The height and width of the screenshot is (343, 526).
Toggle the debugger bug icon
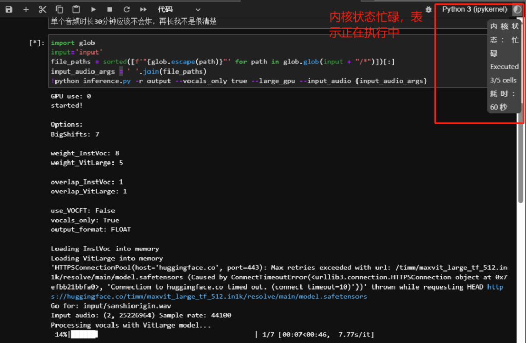point(428,9)
